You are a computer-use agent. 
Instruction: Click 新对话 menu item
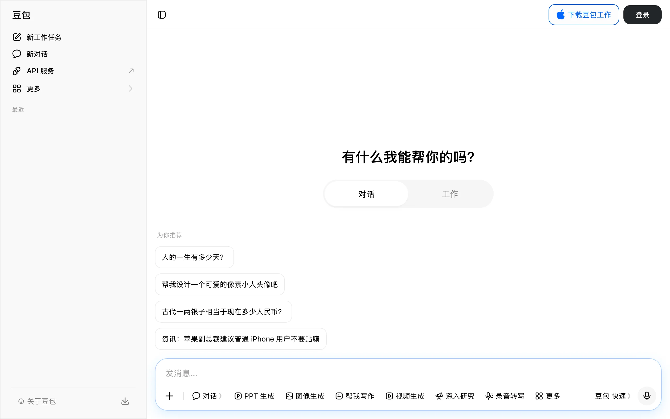[73, 54]
